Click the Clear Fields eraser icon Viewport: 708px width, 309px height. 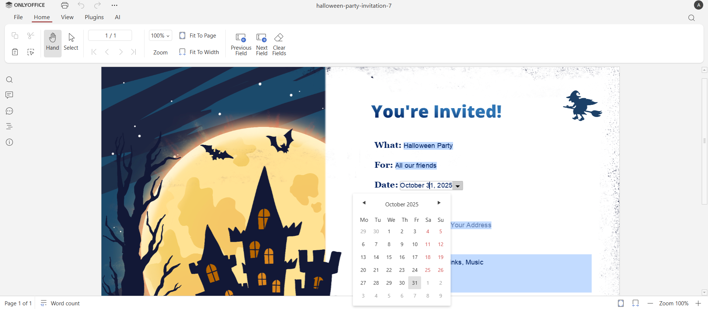pos(279,38)
